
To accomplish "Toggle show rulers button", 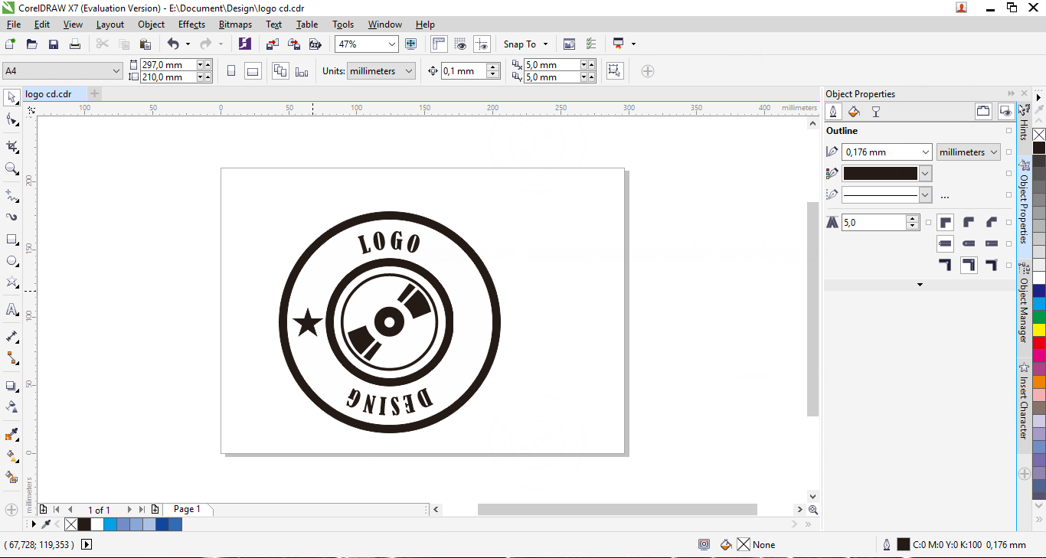I will click(439, 44).
